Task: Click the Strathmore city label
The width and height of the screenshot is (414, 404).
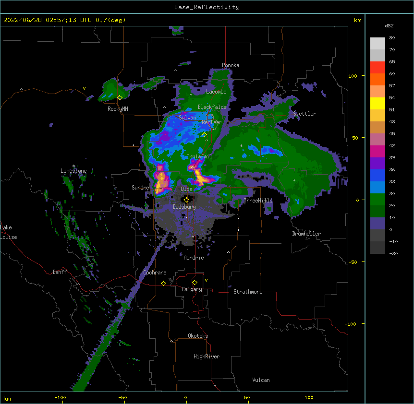Action: 248,292
